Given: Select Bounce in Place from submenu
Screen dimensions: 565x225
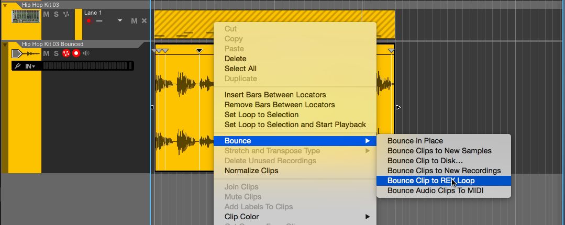Looking at the screenshot, I should point(415,141).
